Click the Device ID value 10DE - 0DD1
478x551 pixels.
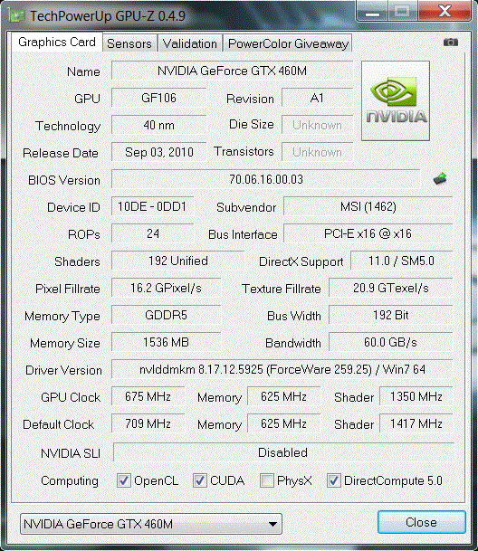click(152, 206)
